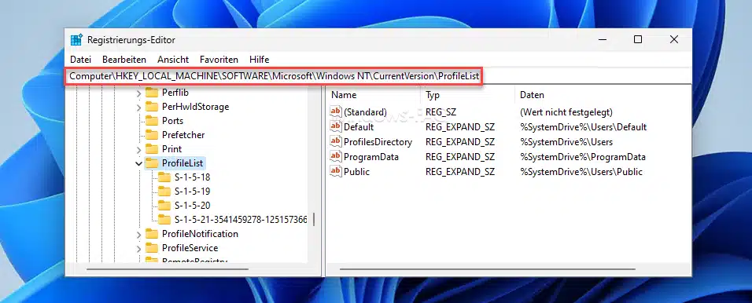Expand the ProfileNotification tree node
This screenshot has width=752, height=303.
click(139, 234)
